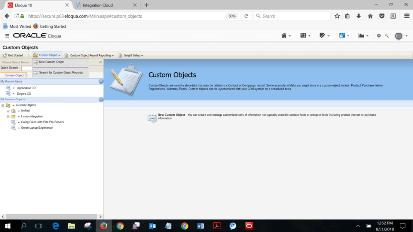Open the analytics chart icon menu
413x232 pixels.
coord(363,36)
